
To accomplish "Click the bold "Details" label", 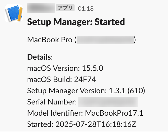I will [x=39, y=57].
